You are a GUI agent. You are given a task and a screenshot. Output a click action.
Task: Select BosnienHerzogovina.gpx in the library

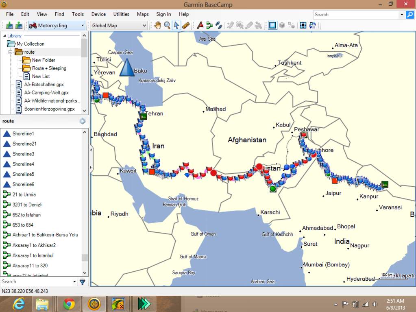tap(49, 109)
